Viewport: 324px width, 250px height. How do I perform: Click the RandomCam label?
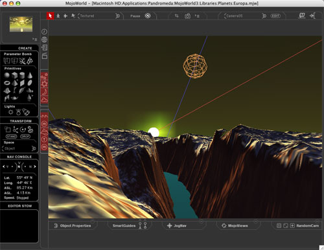(307, 225)
